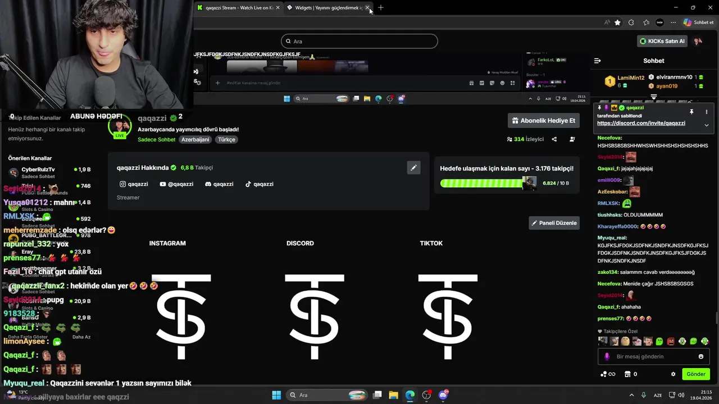
Task: Click the KICKs Satın Al button
Action: [x=663, y=41]
